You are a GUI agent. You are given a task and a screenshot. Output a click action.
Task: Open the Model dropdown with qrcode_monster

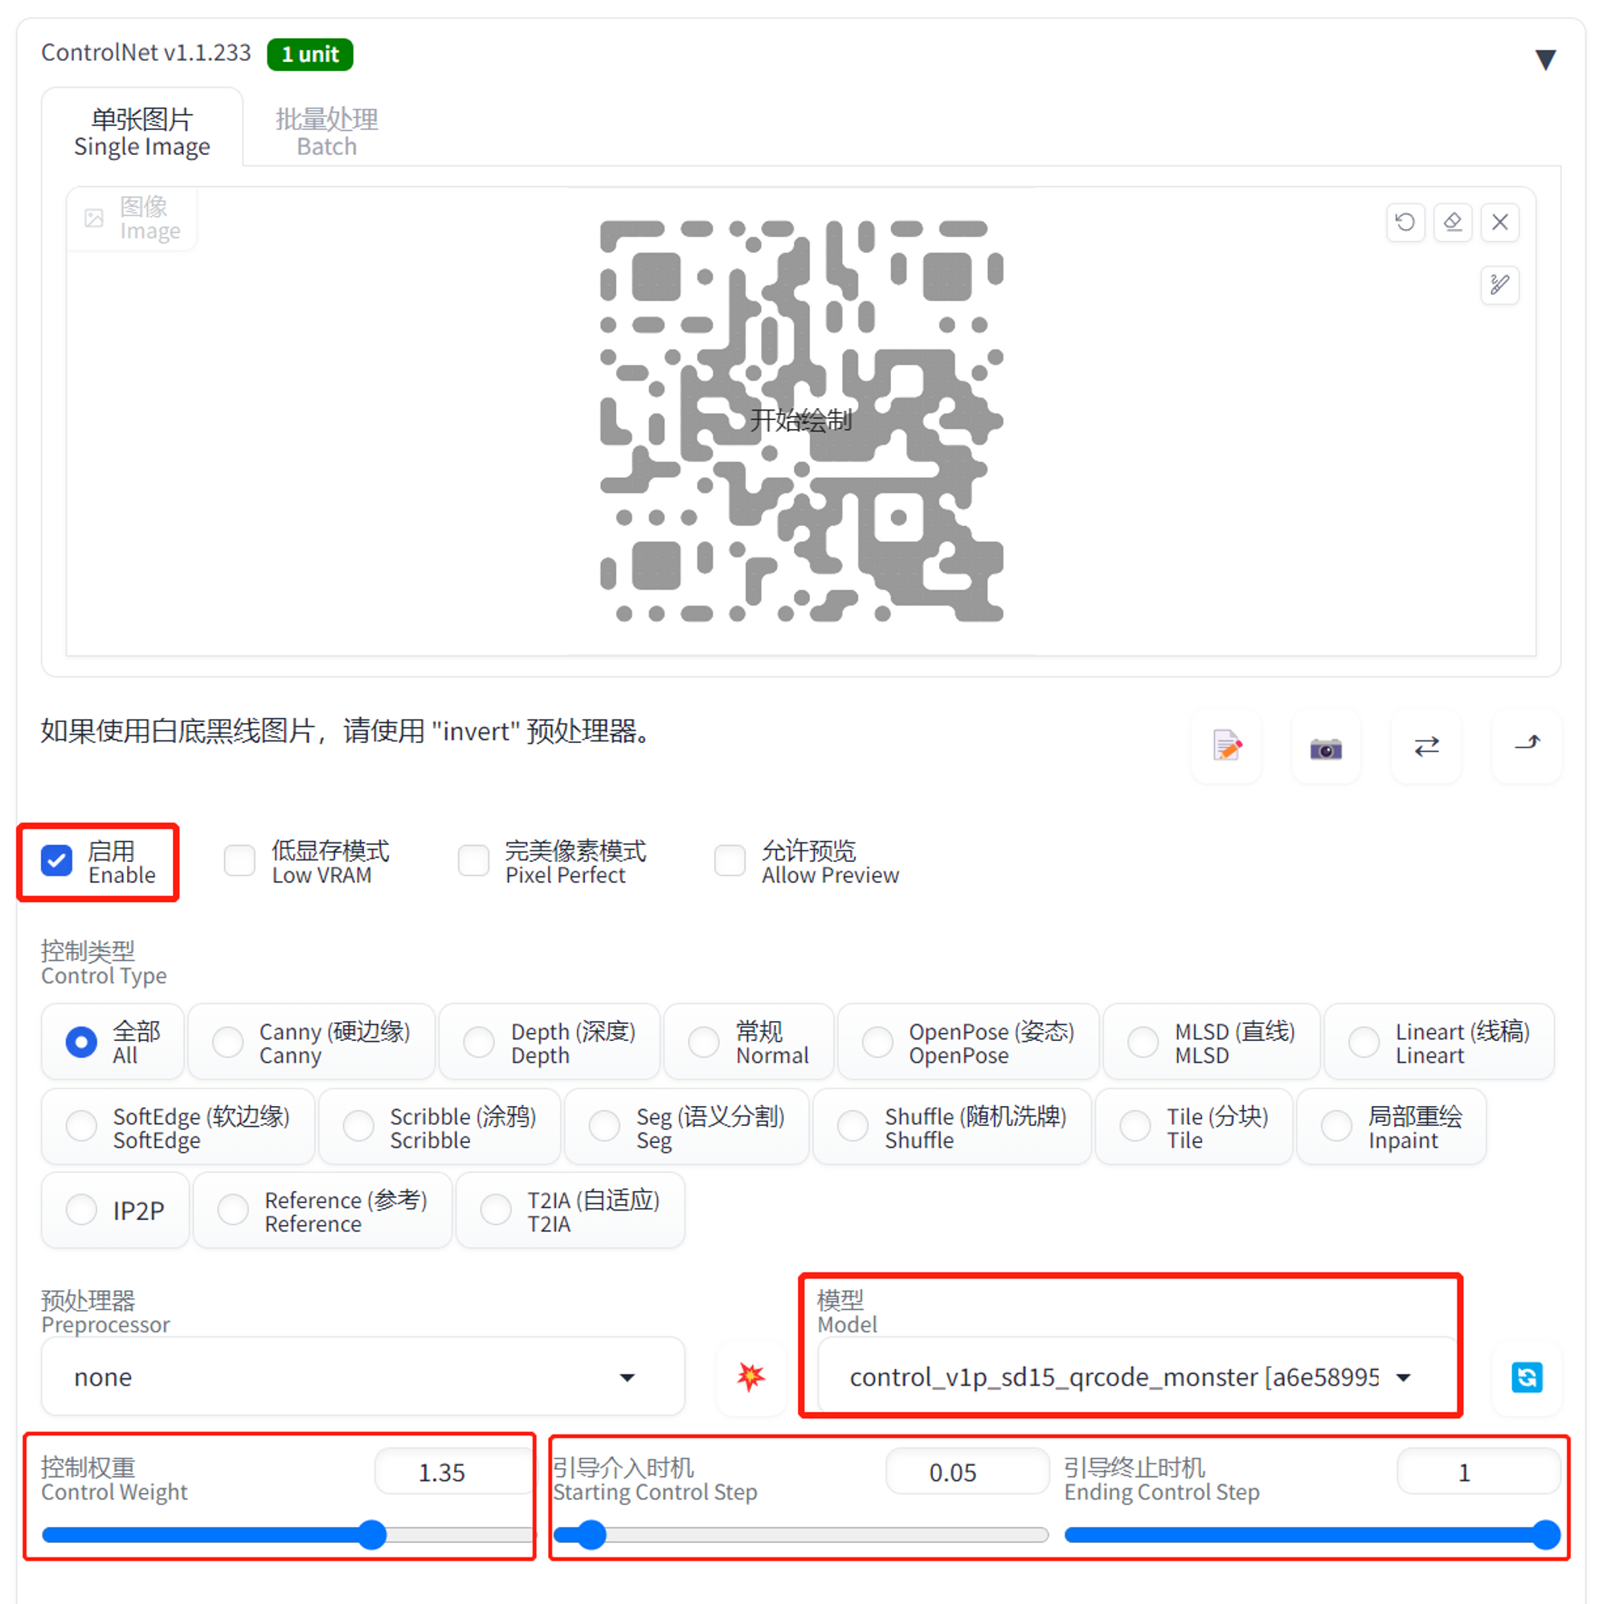click(x=1136, y=1377)
